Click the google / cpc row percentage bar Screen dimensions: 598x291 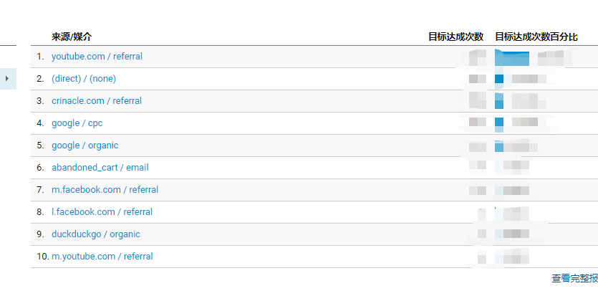pyautogui.click(x=499, y=125)
